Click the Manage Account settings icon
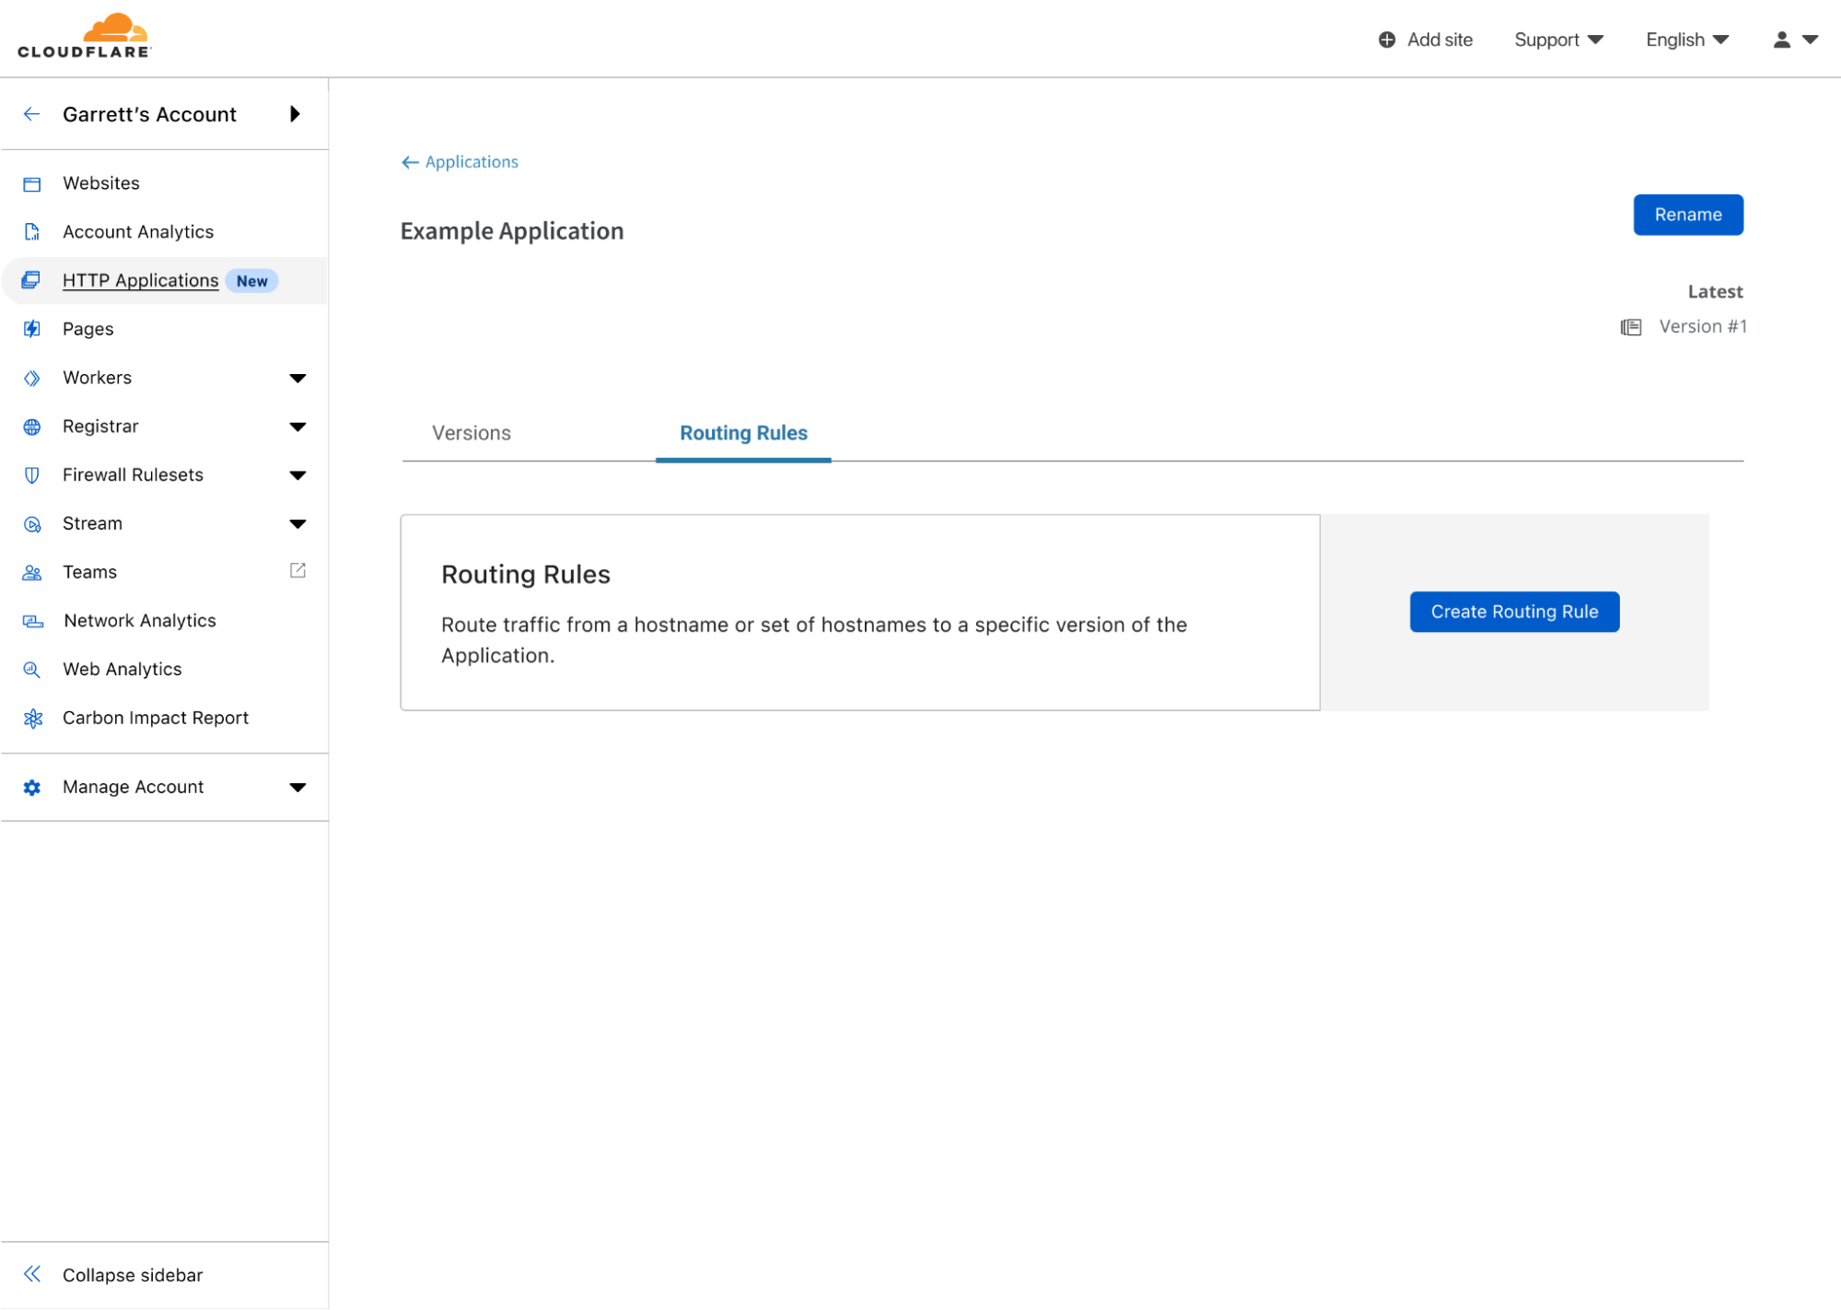 32,787
